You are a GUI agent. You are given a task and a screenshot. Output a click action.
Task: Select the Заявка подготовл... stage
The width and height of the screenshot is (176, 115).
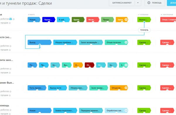[x=65, y=111]
